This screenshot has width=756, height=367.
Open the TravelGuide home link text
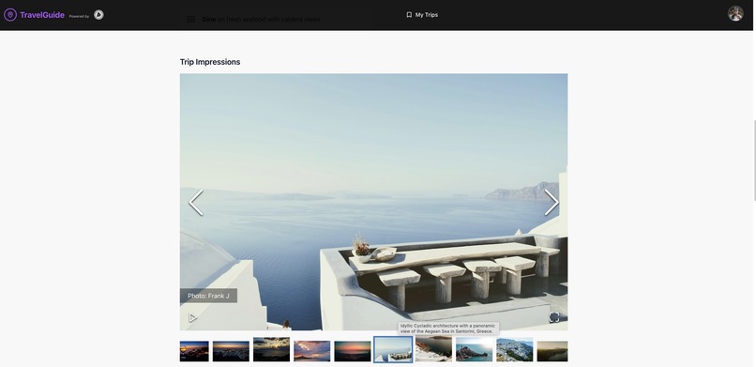[42, 15]
